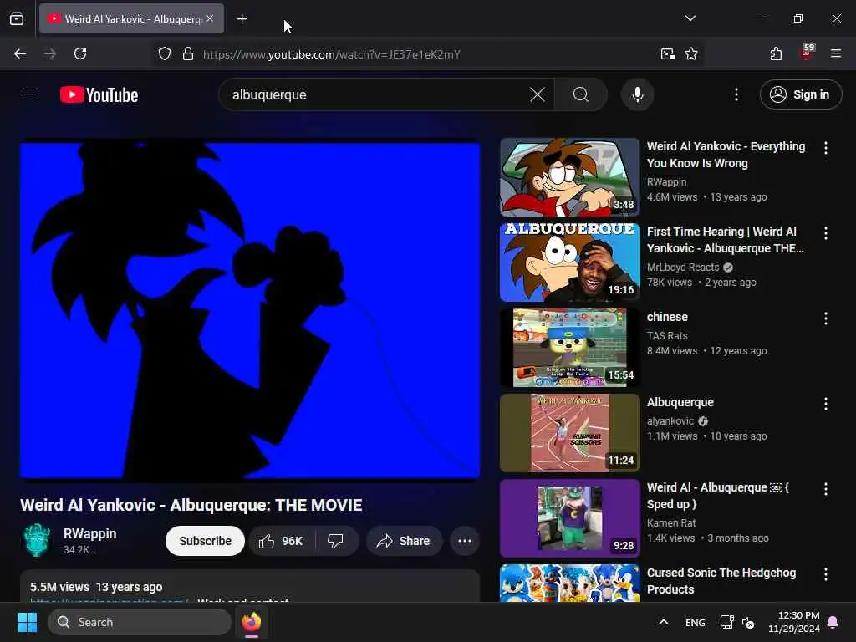Open YouTube settings three-dot menu
The width and height of the screenshot is (856, 642).
(x=736, y=94)
